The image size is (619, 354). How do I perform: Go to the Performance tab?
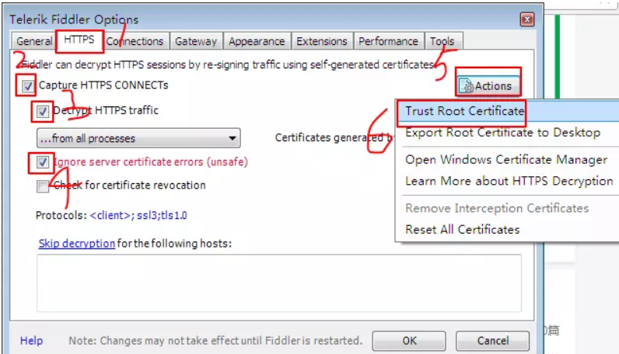388,41
